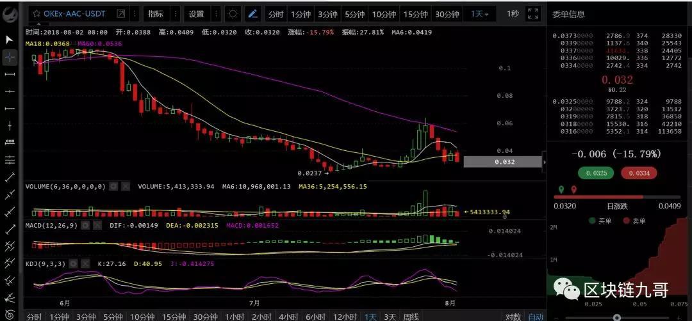Activate the pencil drawing tool button
The height and width of the screenshot is (321, 692).
pyautogui.click(x=253, y=13)
